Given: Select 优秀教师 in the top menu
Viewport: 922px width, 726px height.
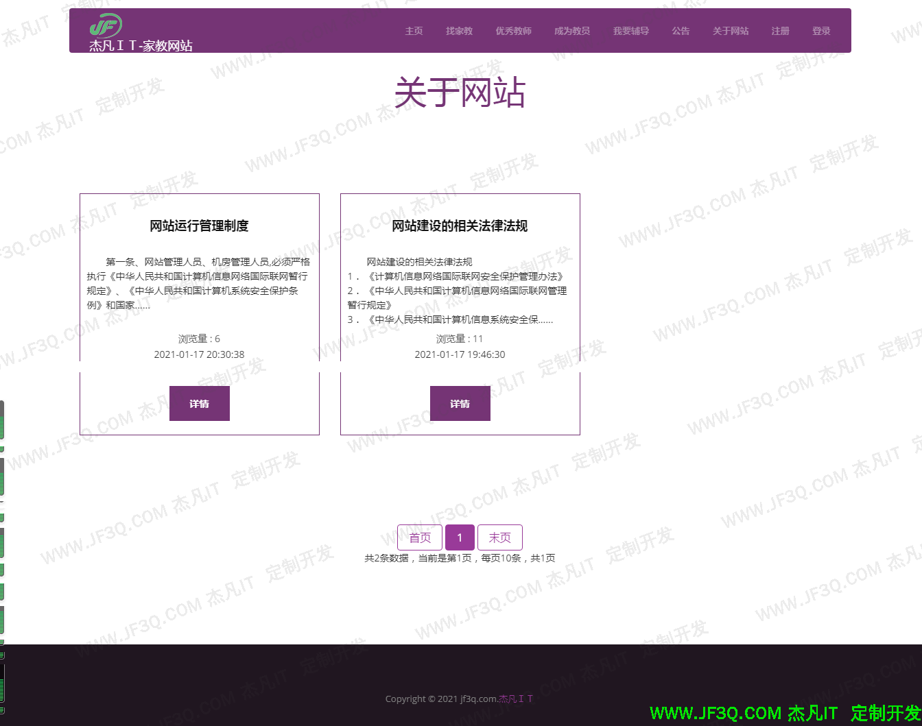Looking at the screenshot, I should point(514,30).
